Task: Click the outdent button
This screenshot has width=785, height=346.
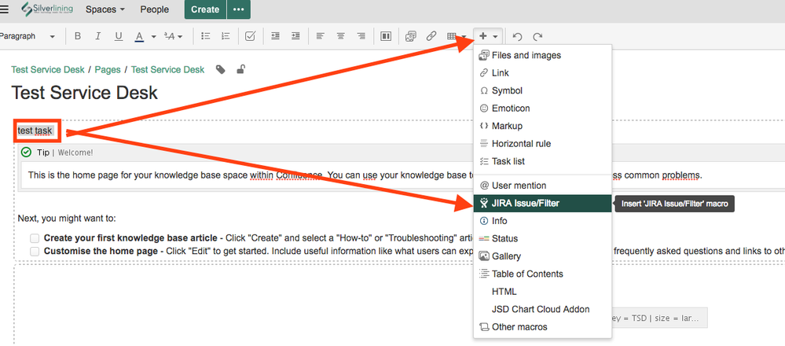Action: point(275,36)
